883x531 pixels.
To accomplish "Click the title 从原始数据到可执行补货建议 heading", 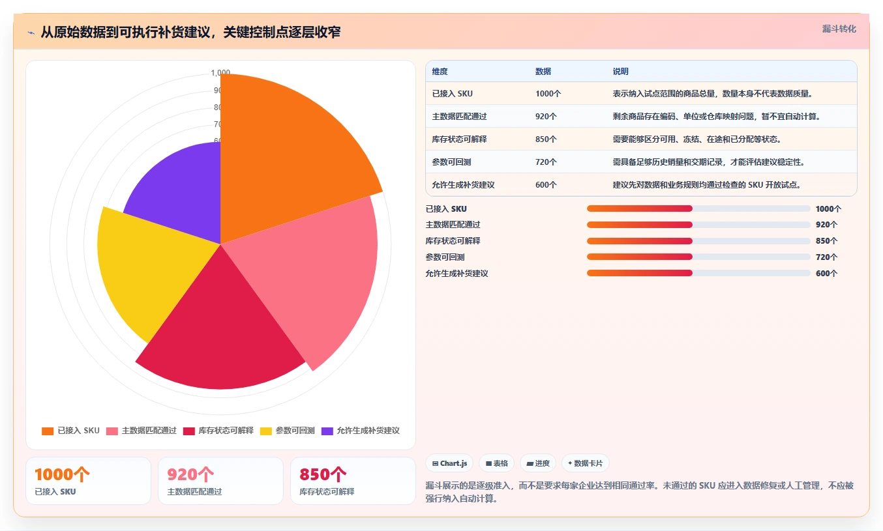I will click(x=190, y=32).
